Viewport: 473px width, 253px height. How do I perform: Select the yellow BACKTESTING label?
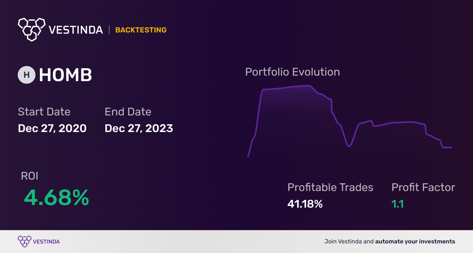141,30
